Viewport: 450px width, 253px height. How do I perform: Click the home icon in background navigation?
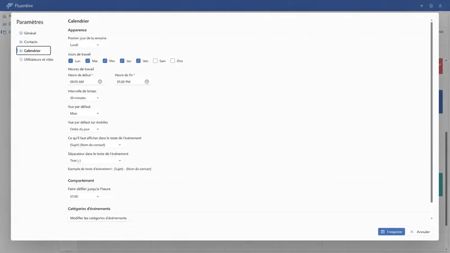click(x=4, y=16)
